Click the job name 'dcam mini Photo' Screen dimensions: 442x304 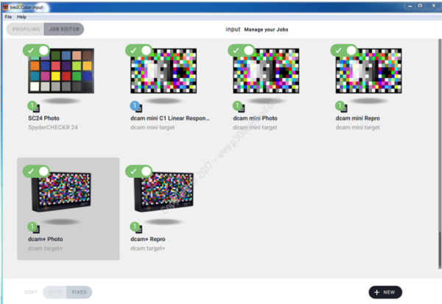[x=255, y=119]
